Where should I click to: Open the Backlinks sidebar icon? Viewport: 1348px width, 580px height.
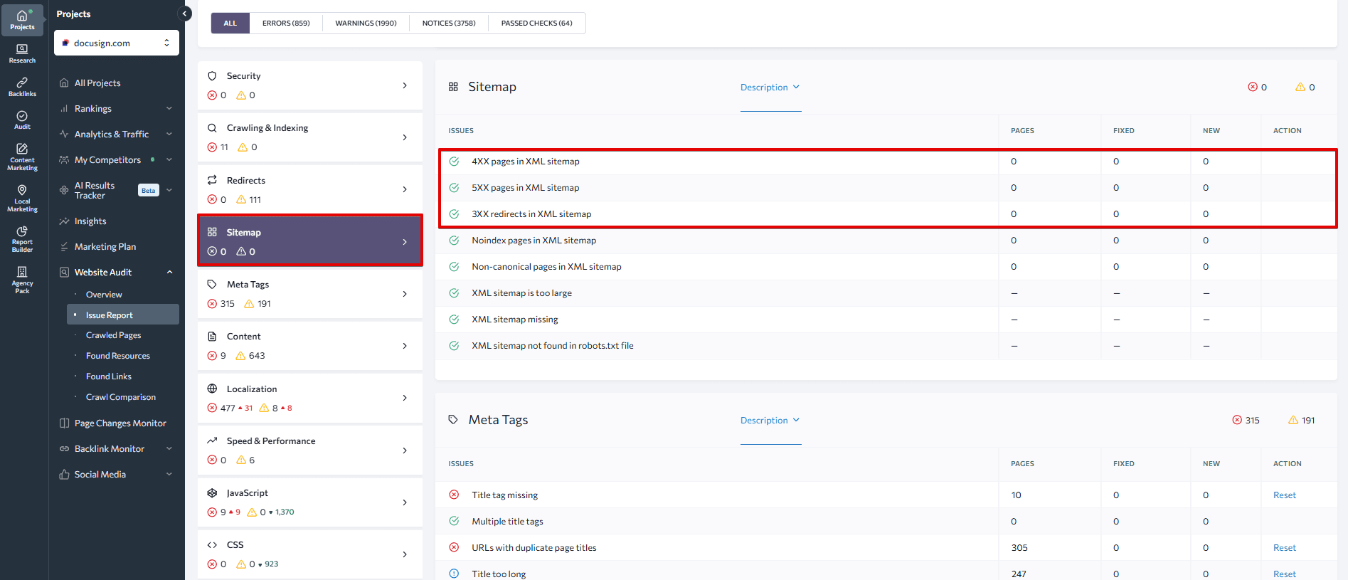coord(22,87)
